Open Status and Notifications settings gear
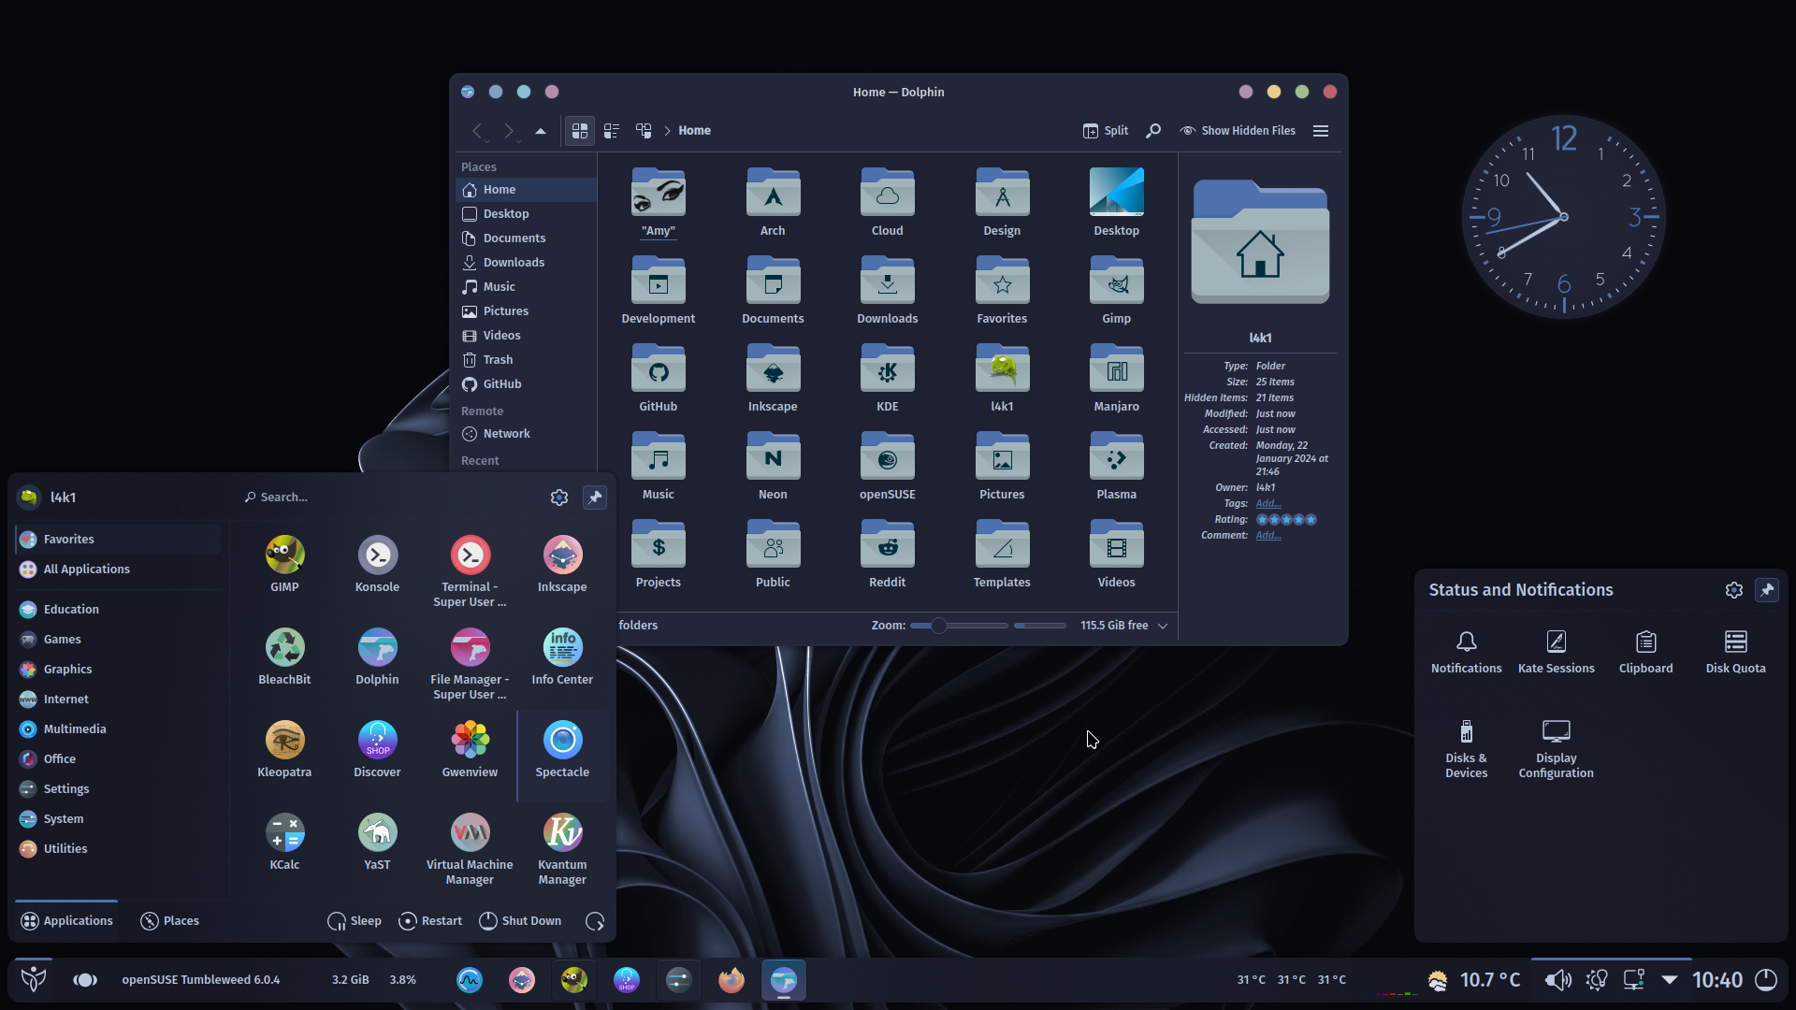 coord(1733,590)
